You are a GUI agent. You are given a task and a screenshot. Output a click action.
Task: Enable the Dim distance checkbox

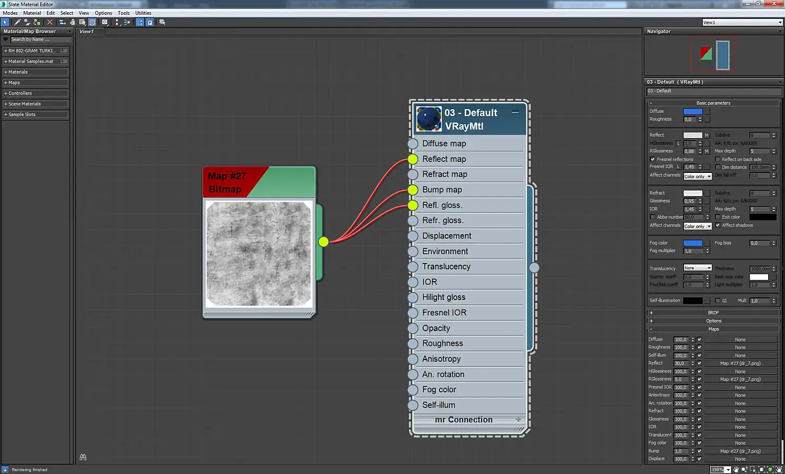pyautogui.click(x=717, y=167)
